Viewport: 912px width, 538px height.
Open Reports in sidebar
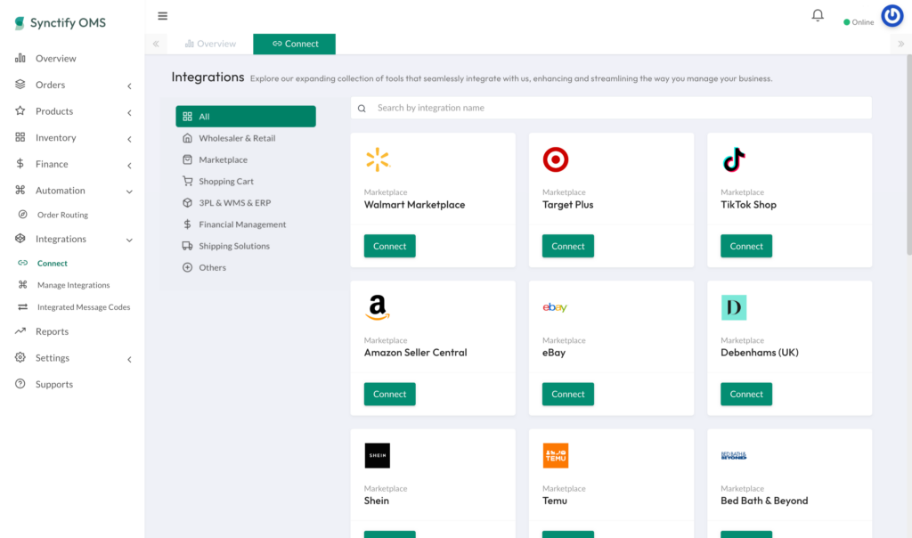(x=52, y=331)
